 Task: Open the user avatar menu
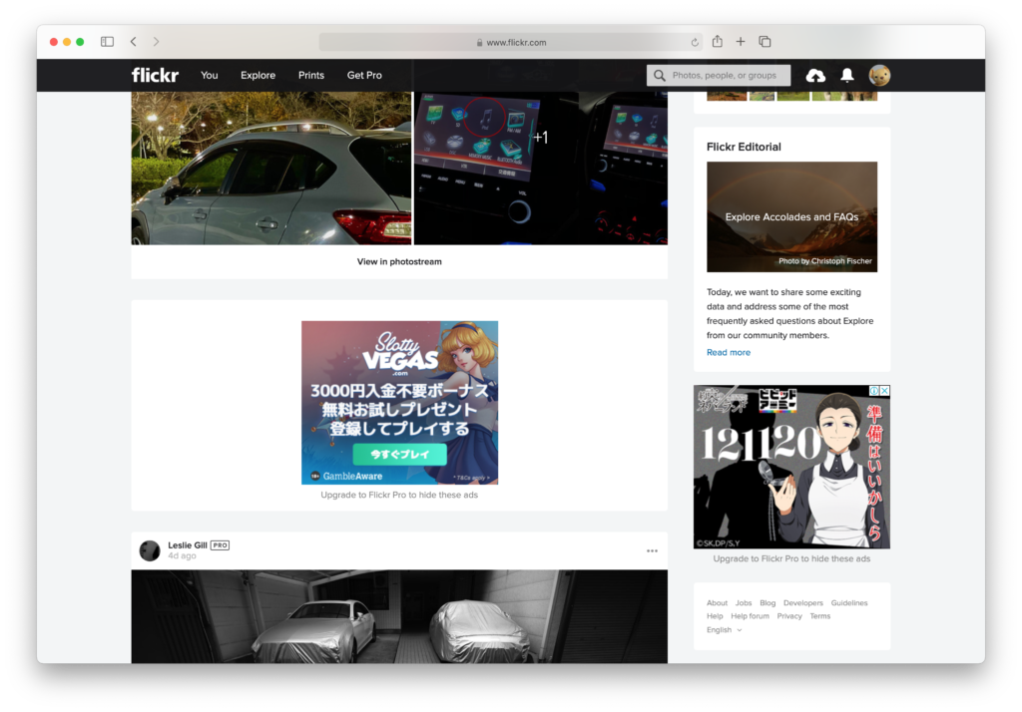[879, 76]
